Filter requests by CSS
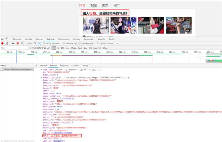 (63, 48)
